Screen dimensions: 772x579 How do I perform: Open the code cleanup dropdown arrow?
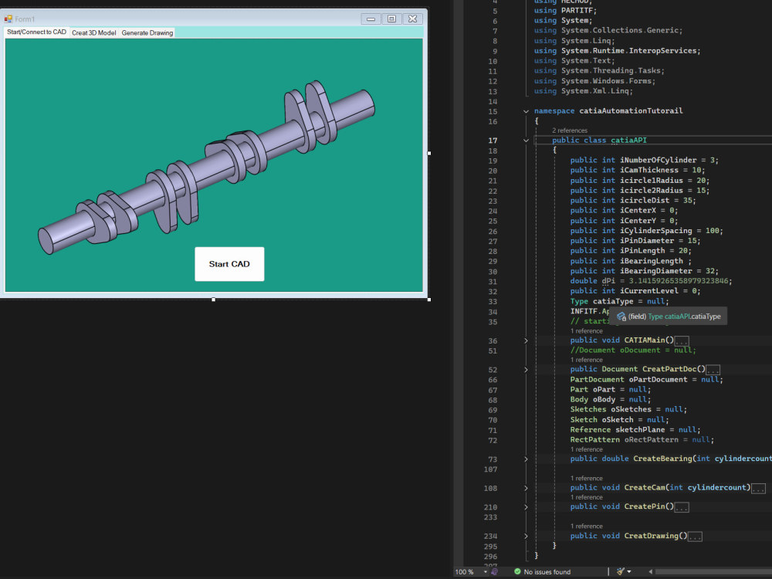629,571
